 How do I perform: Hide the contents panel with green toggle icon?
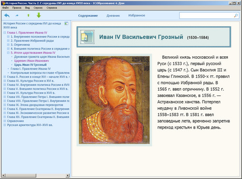[x=66, y=24]
